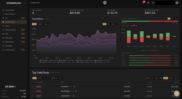Click the May 25 volume bar
Viewport: 182px width, 99px height.
click(129, 37)
